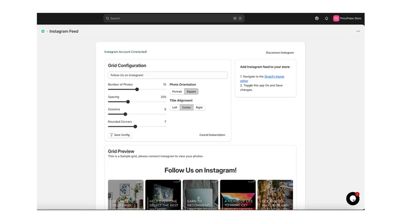Viewport: 396px width, 223px height.
Task: Click the 'Help everyone select the best machine' thumbnail
Action: click(163, 195)
